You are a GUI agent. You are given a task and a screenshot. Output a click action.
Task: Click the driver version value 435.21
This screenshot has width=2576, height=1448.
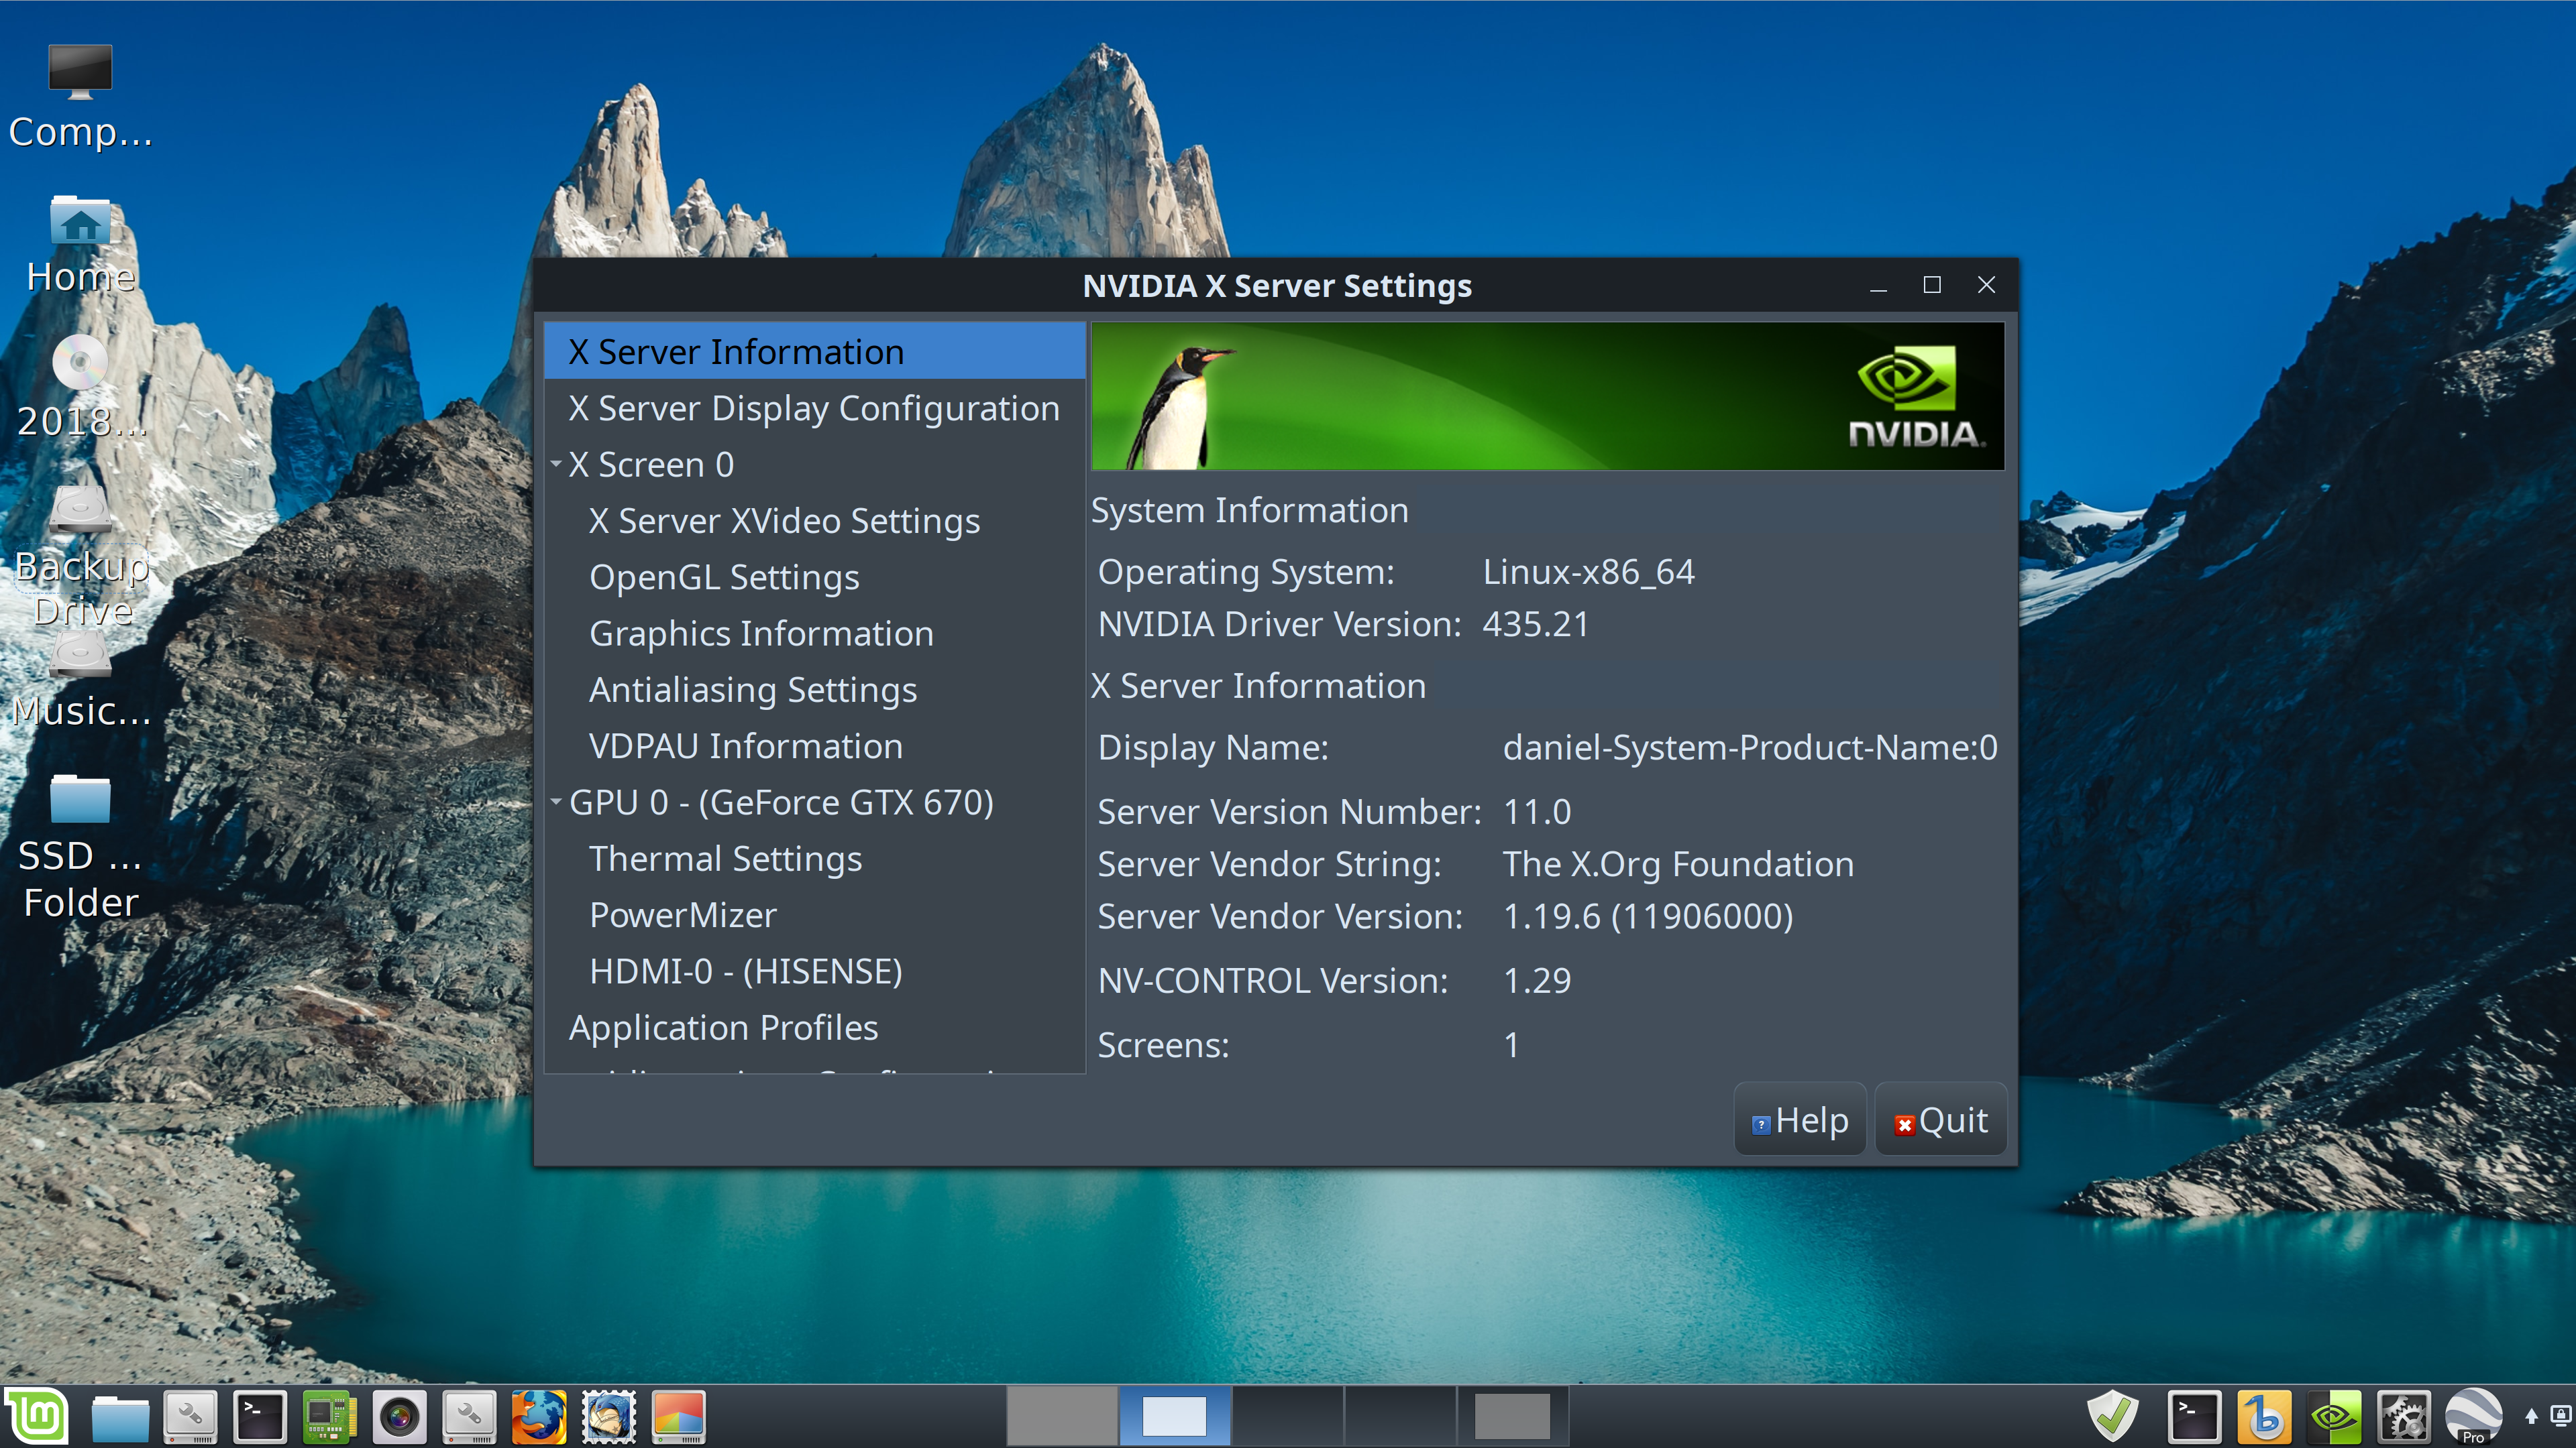coord(1535,623)
